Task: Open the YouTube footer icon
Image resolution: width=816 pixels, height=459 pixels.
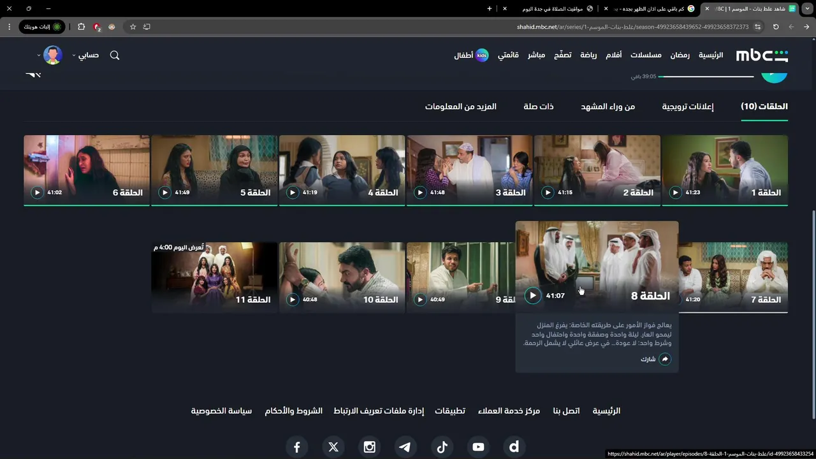Action: click(478, 447)
